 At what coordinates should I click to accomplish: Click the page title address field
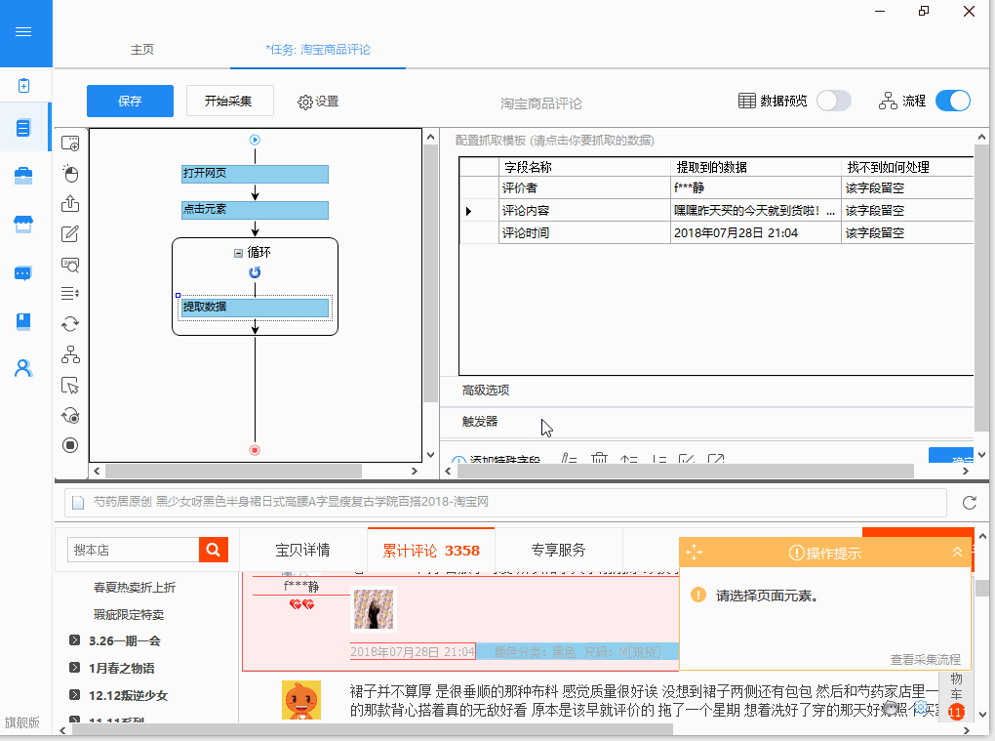point(505,503)
